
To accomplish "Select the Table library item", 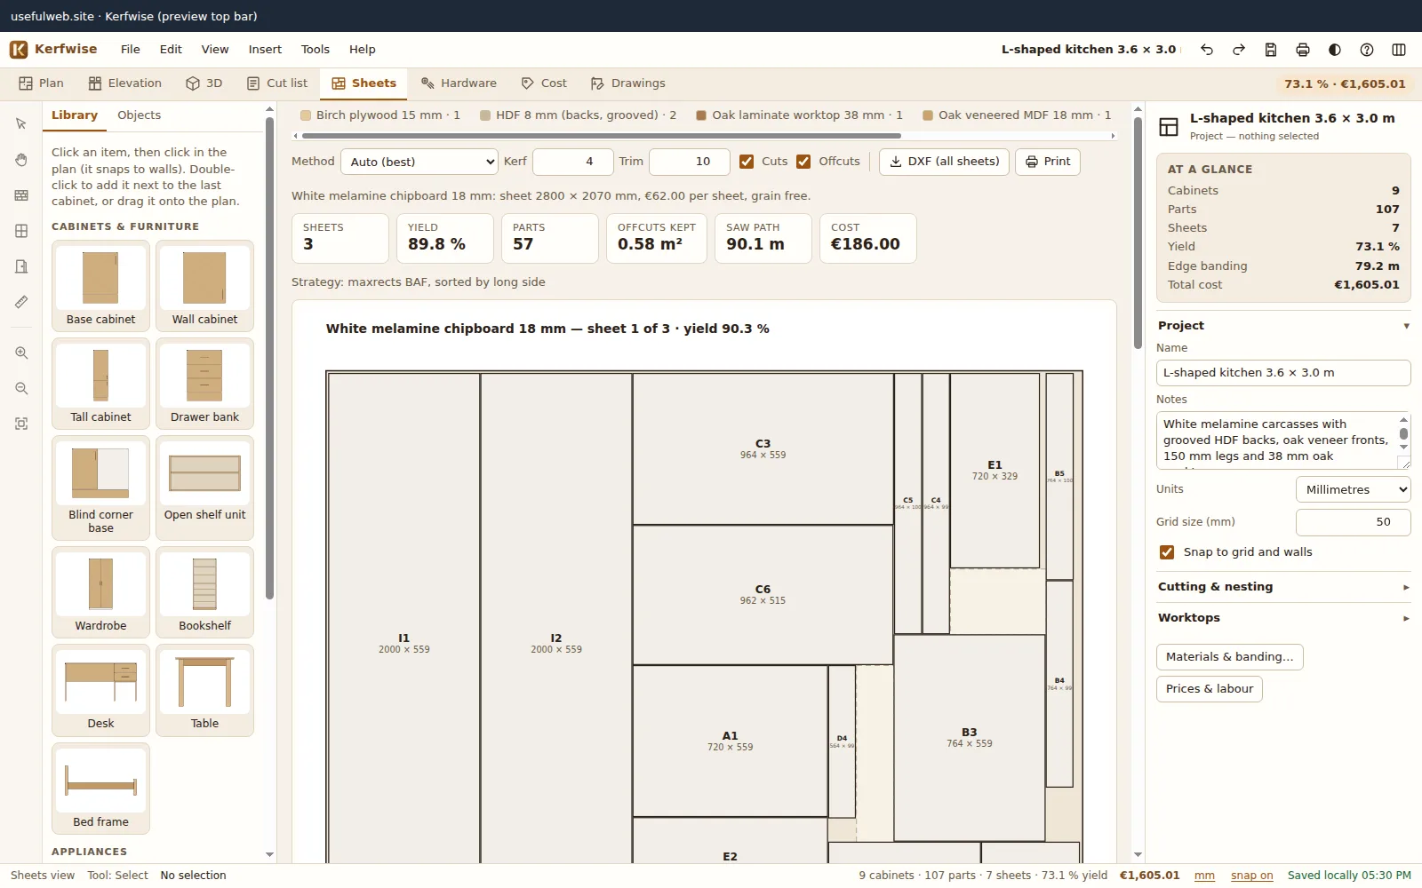I will (204, 690).
